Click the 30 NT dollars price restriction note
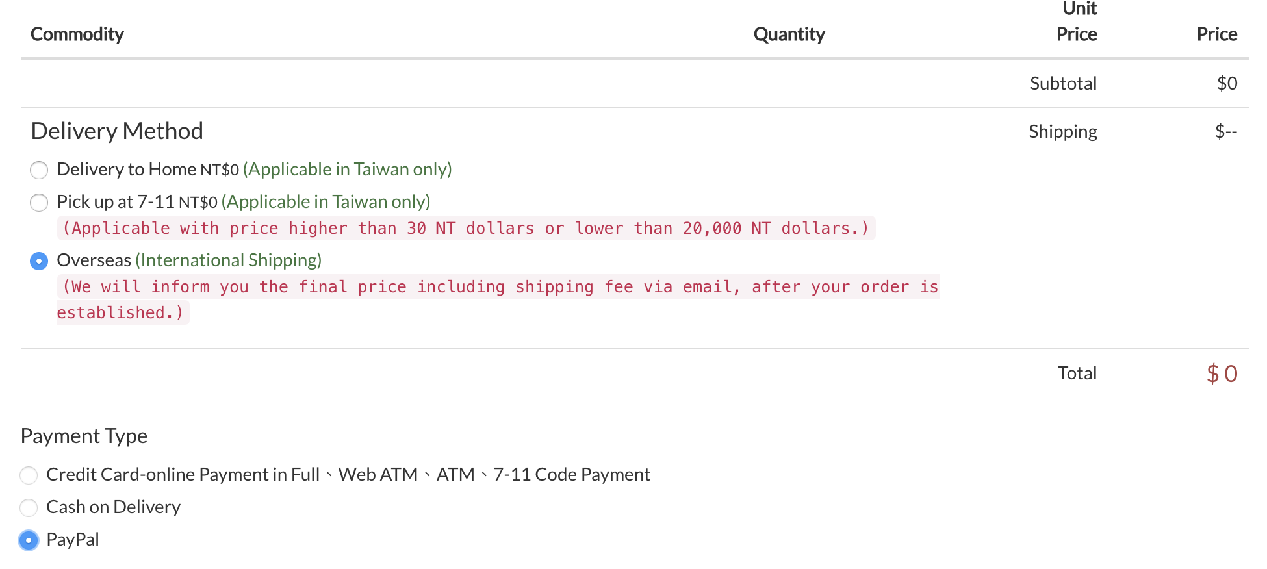 (x=466, y=229)
